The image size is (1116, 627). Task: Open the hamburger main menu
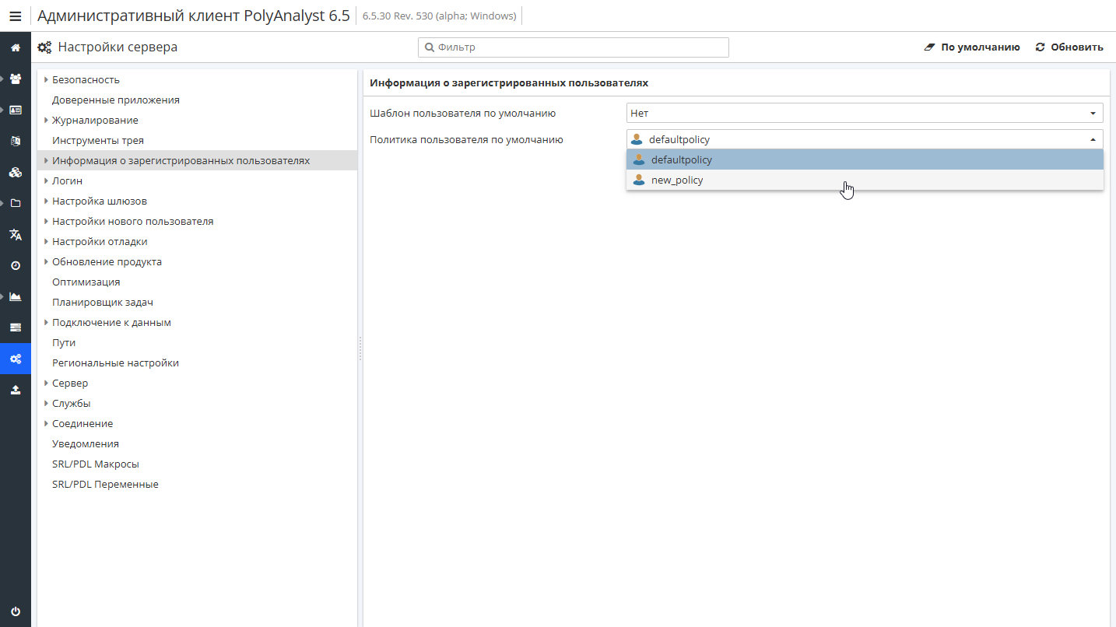coord(15,16)
